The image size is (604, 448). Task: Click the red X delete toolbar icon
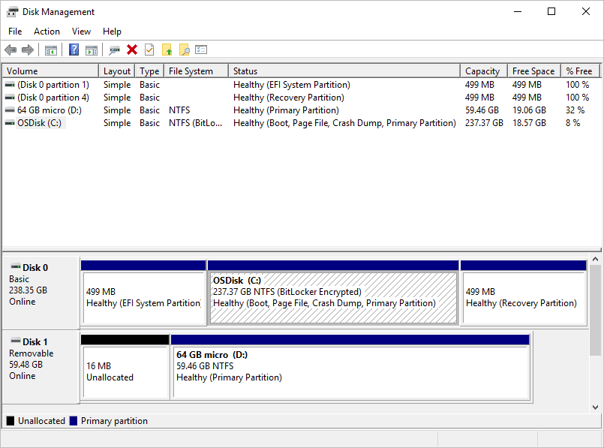point(131,50)
